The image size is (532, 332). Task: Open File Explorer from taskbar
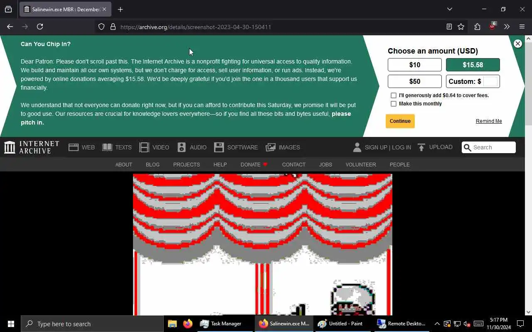(172, 324)
